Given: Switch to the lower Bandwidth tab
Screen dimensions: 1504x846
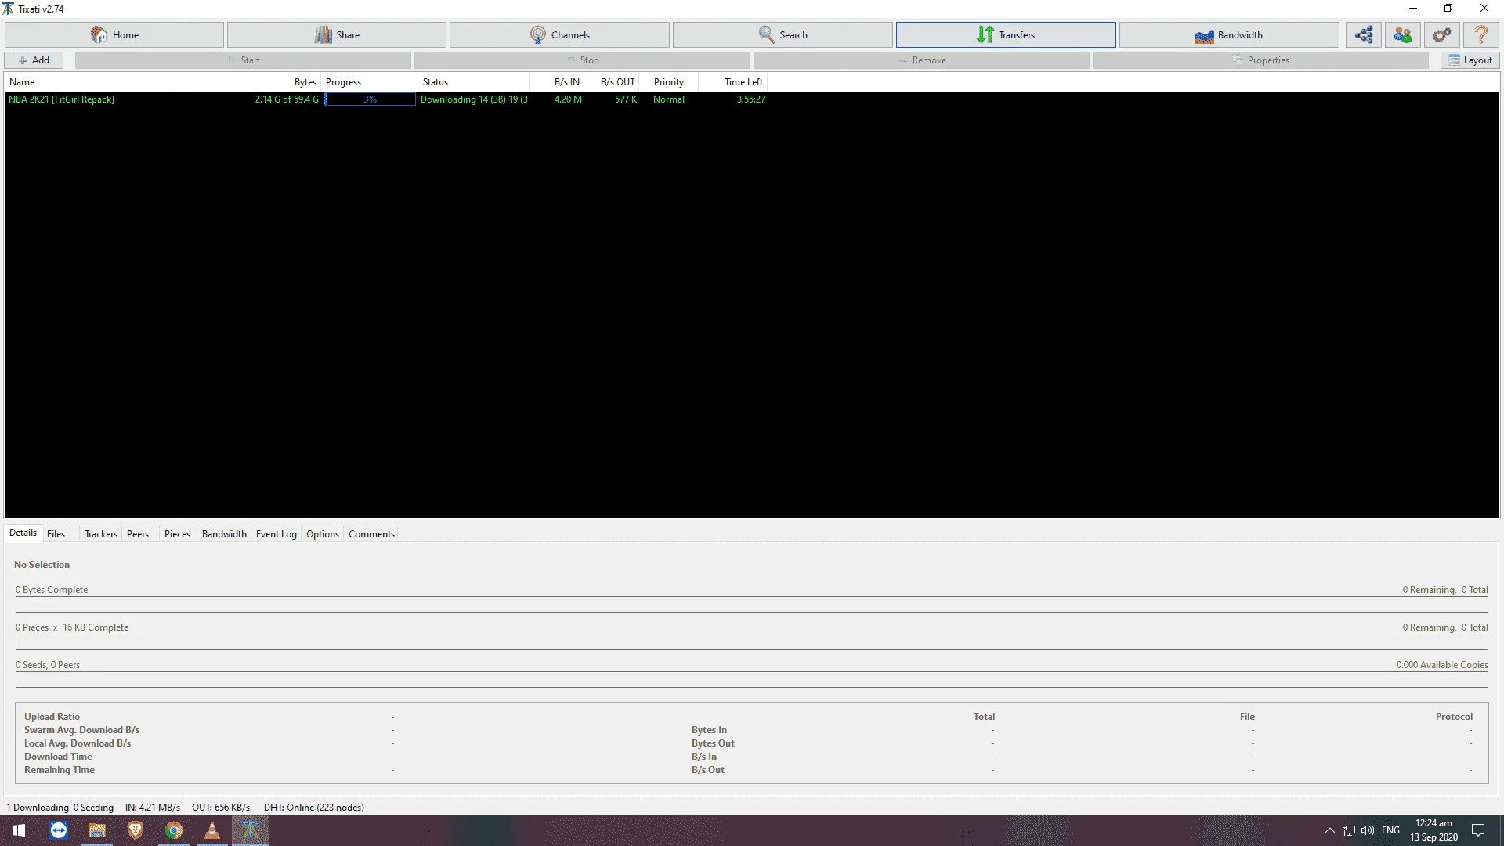Looking at the screenshot, I should (x=224, y=534).
